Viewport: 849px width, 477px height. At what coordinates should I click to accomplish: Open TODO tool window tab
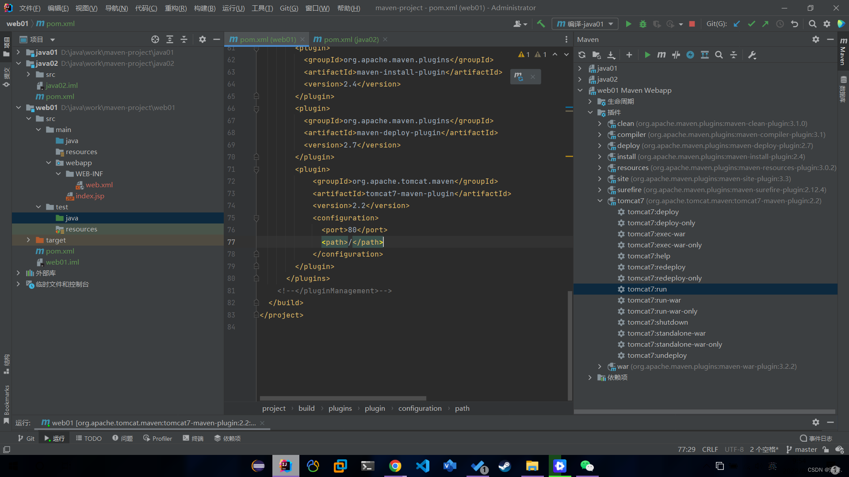[88, 438]
